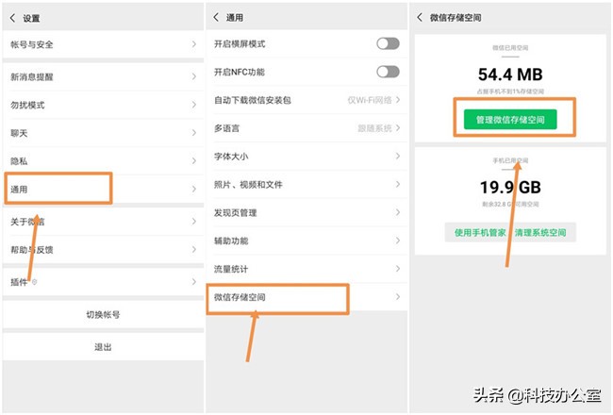Open 帮助与反馈 chevron
Screen dimensions: 613x415
click(194, 249)
